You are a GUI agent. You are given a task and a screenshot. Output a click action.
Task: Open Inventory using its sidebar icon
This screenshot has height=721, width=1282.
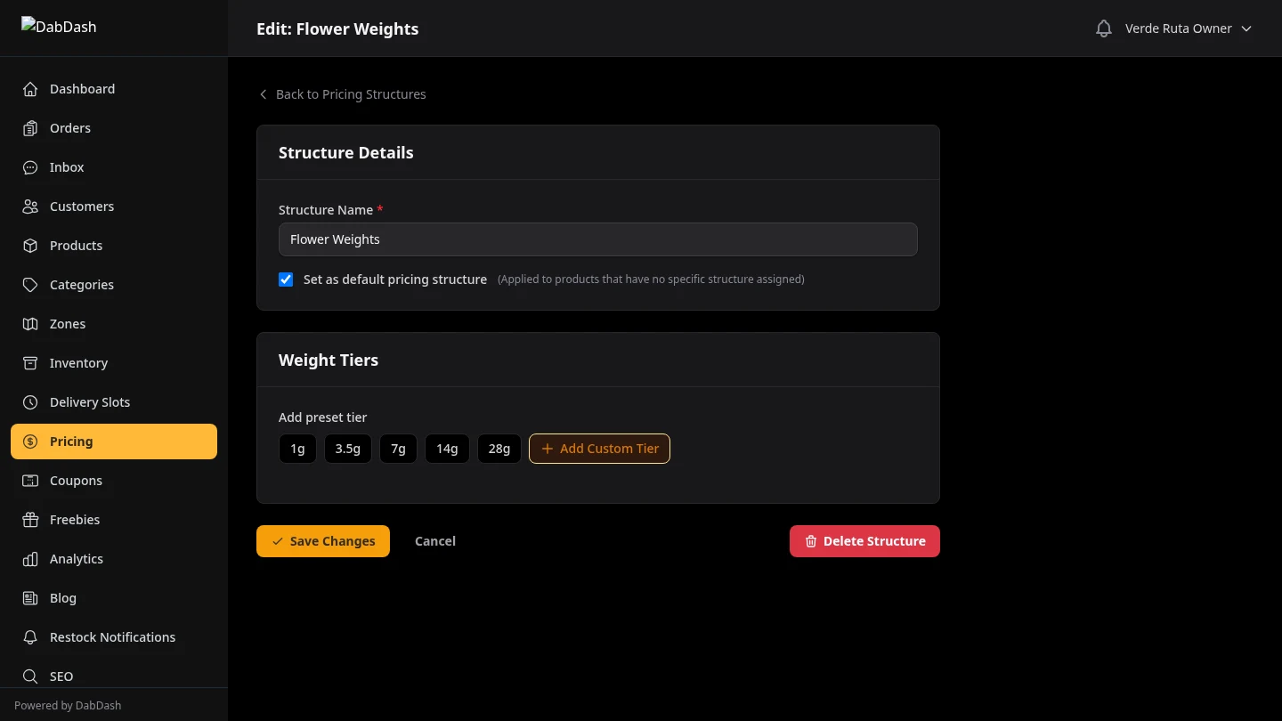[x=30, y=362]
